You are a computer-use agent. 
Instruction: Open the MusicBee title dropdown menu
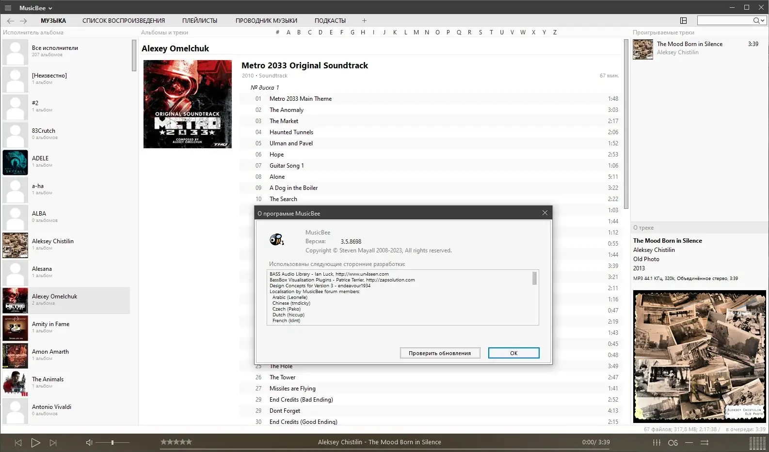coord(36,8)
